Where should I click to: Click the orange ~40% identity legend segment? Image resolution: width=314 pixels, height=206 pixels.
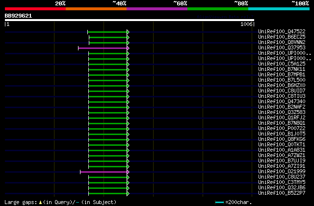coord(96,9)
